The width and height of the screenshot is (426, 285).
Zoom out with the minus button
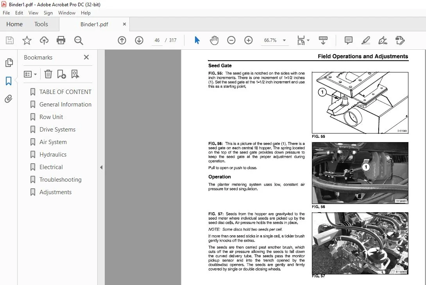pyautogui.click(x=231, y=40)
